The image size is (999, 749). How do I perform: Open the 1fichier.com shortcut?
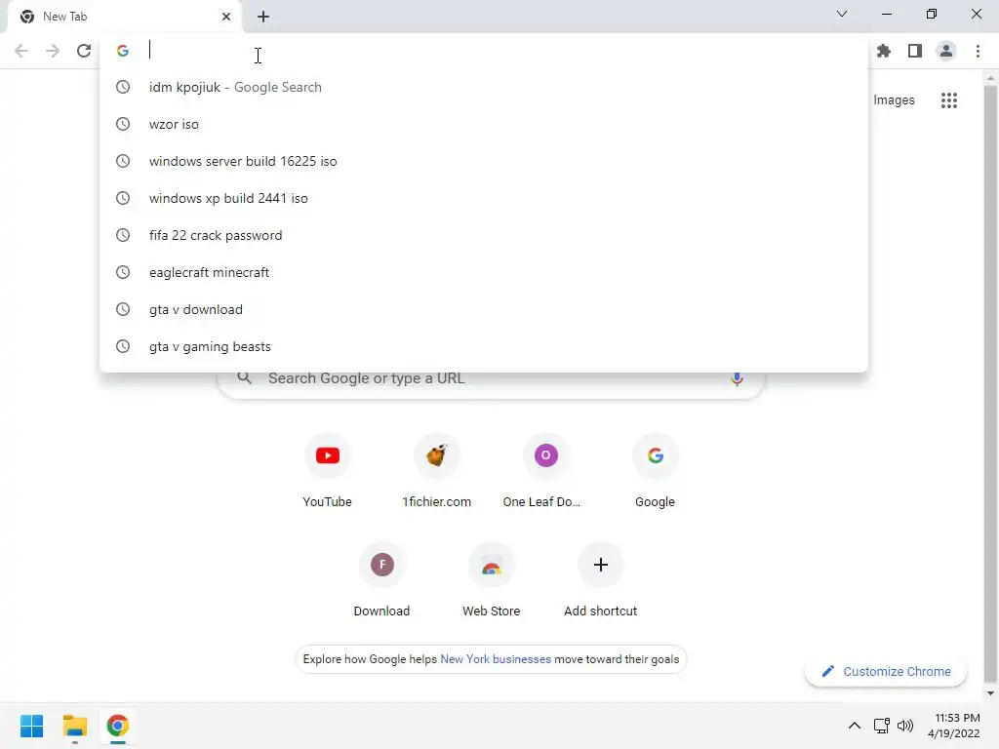(436, 469)
